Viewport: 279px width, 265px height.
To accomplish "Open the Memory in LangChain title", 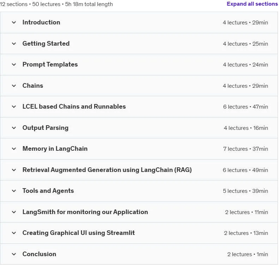I will pos(55,149).
